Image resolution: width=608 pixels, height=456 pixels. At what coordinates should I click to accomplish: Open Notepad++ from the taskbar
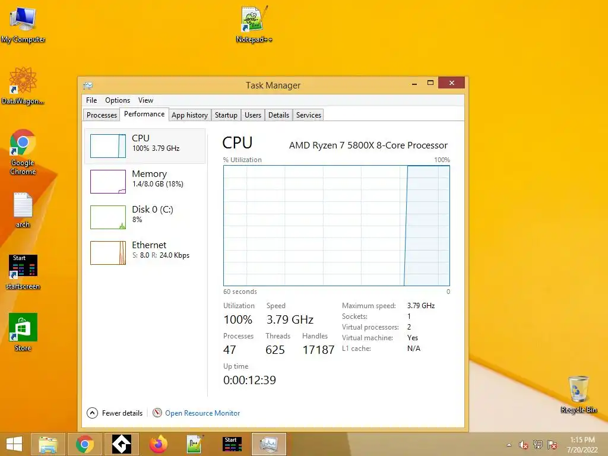195,444
